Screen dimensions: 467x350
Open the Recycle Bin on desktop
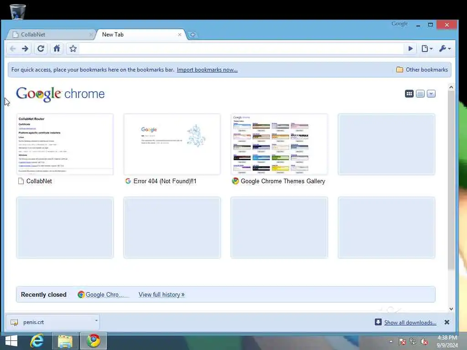(18, 12)
